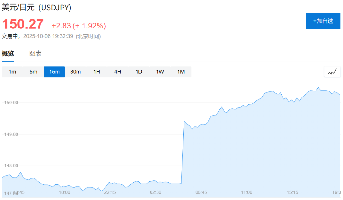Click the +加自选 button
The width and height of the screenshot is (343, 200).
click(323, 21)
